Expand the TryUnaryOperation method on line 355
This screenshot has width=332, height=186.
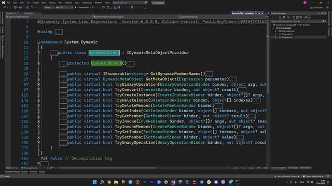pyautogui.click(x=38, y=143)
